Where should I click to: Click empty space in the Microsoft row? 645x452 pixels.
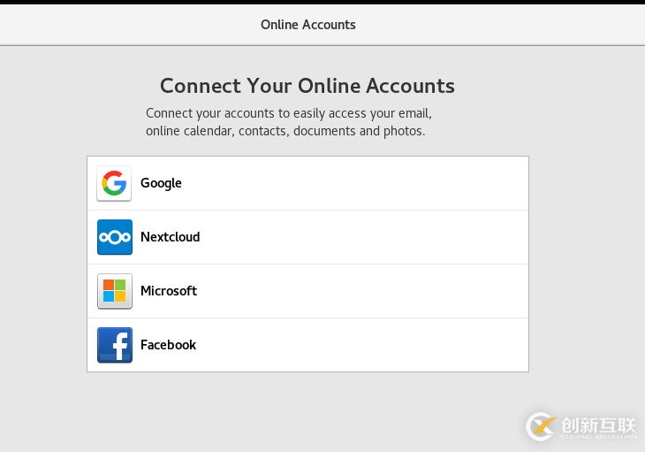371,291
